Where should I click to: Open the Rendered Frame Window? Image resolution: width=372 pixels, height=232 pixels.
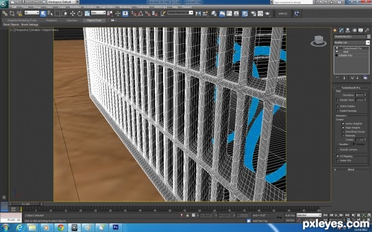coord(260,14)
